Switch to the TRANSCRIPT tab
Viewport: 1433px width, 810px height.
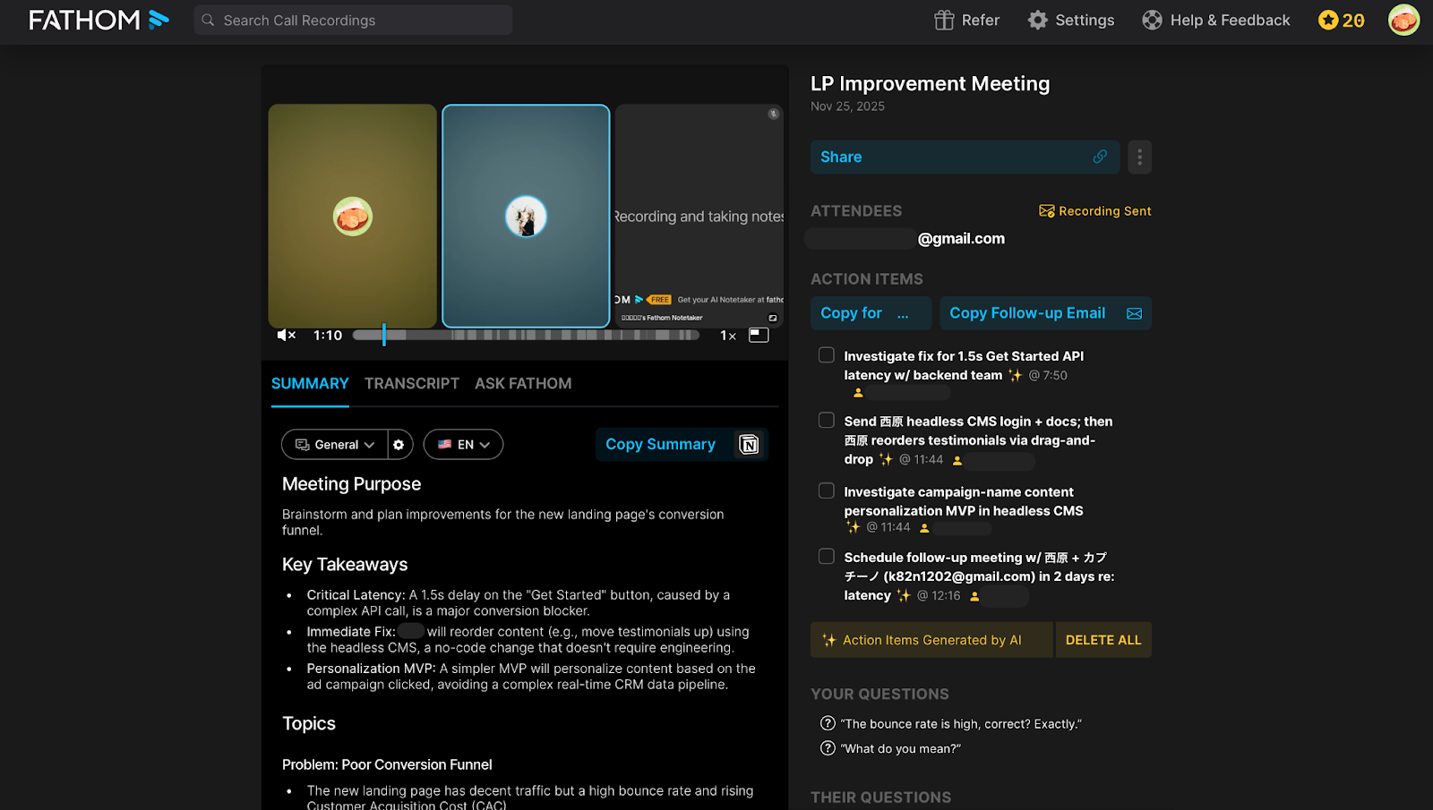pyautogui.click(x=411, y=384)
